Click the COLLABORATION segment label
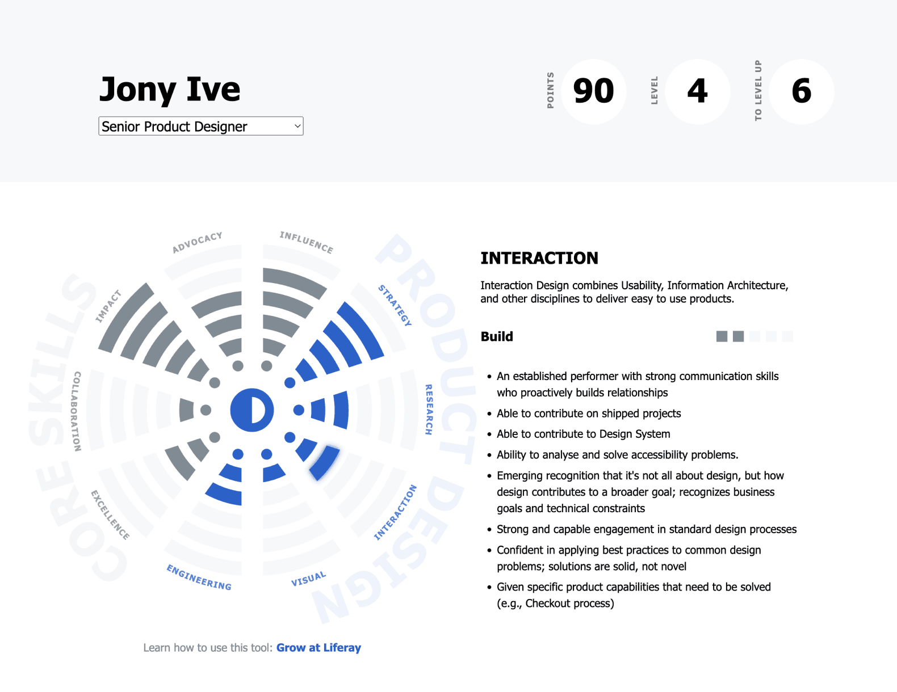897x692 pixels. coord(77,411)
